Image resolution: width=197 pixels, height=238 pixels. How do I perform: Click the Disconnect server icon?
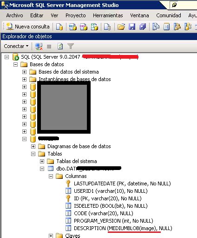click(39, 46)
